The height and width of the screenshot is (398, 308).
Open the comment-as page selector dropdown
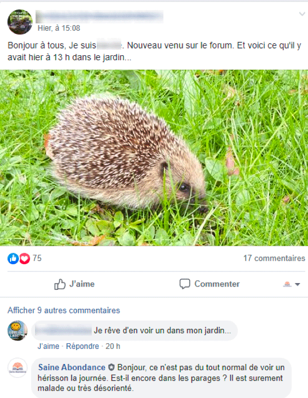(x=291, y=284)
